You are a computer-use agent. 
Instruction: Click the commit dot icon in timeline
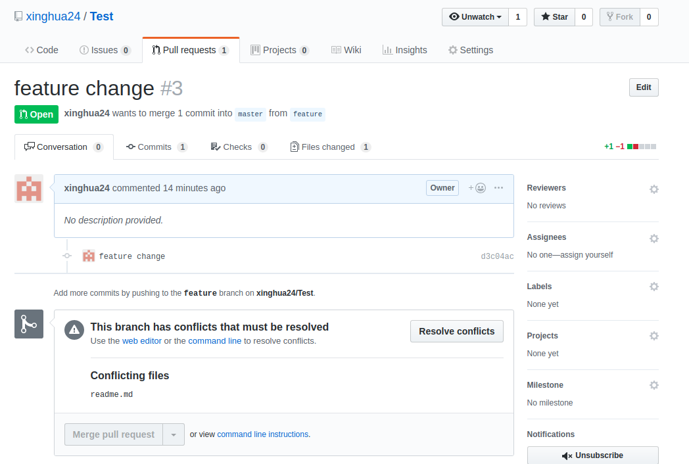67,256
